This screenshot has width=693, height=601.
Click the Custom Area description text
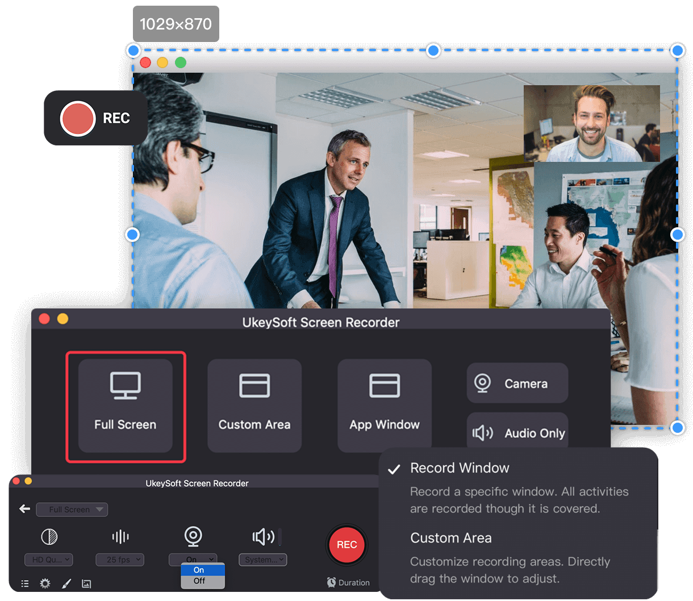click(510, 570)
